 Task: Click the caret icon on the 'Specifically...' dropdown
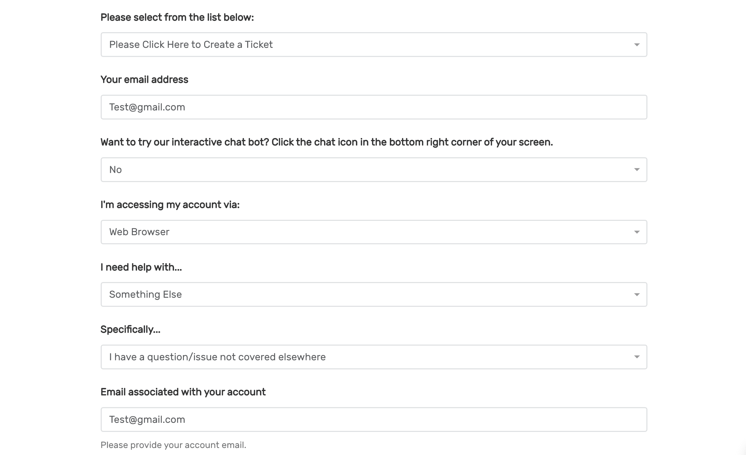pyautogui.click(x=637, y=357)
